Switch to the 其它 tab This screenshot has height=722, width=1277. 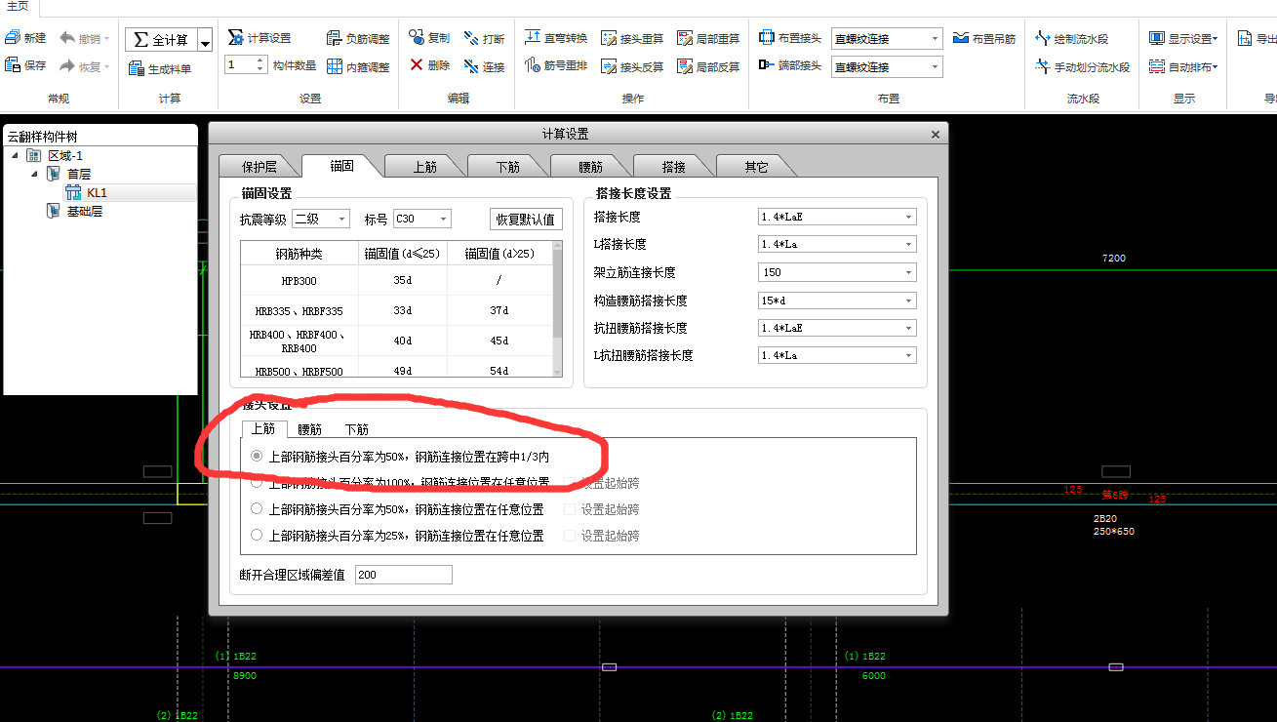coord(756,167)
